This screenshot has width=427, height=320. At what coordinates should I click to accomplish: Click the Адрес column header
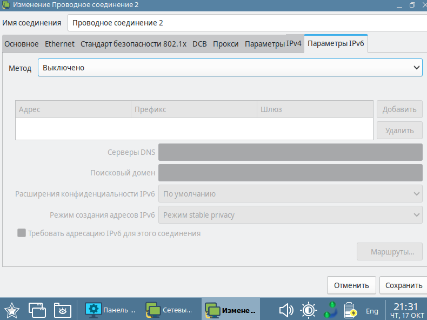coord(74,109)
